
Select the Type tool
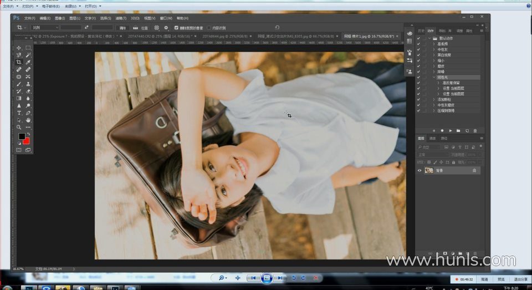click(19, 113)
